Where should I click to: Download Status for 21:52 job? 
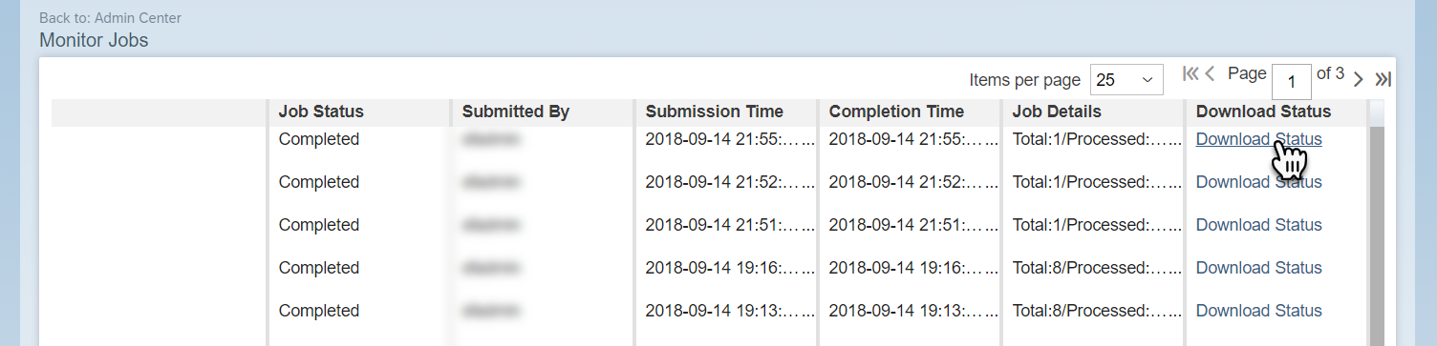point(1258,182)
